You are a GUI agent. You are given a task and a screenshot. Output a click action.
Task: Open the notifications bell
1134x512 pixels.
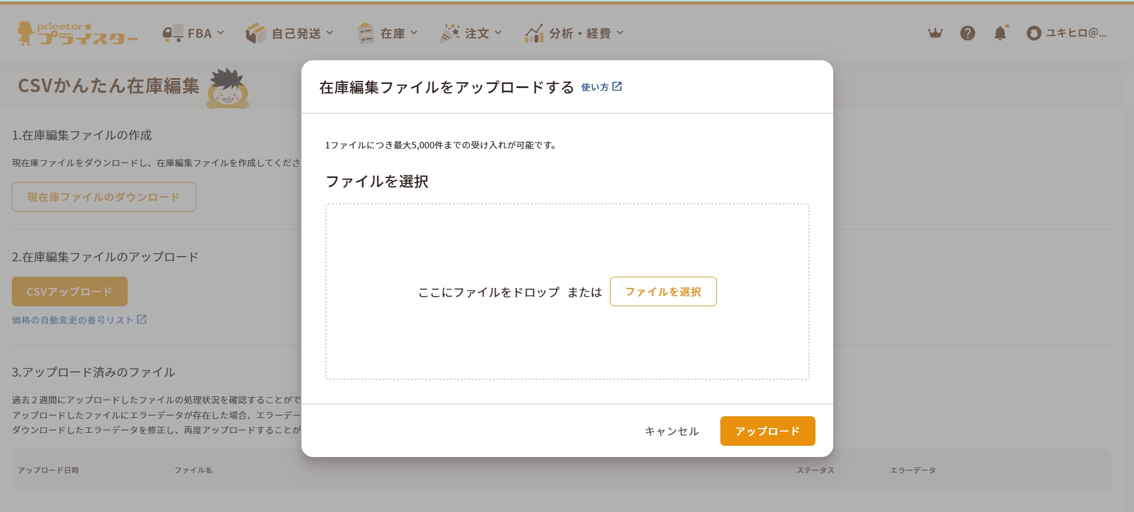click(x=1000, y=33)
